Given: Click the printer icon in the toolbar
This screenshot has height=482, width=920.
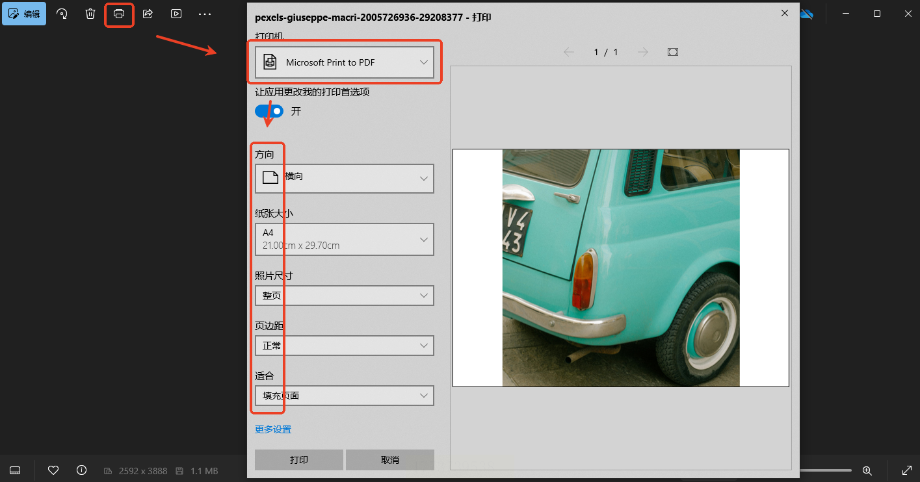Looking at the screenshot, I should tap(119, 14).
